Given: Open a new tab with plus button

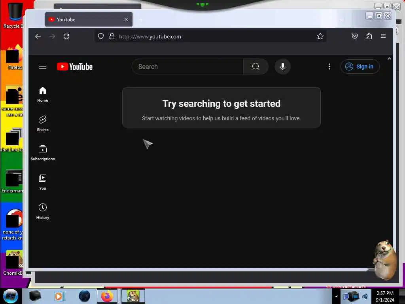Looking at the screenshot, I should point(141,20).
